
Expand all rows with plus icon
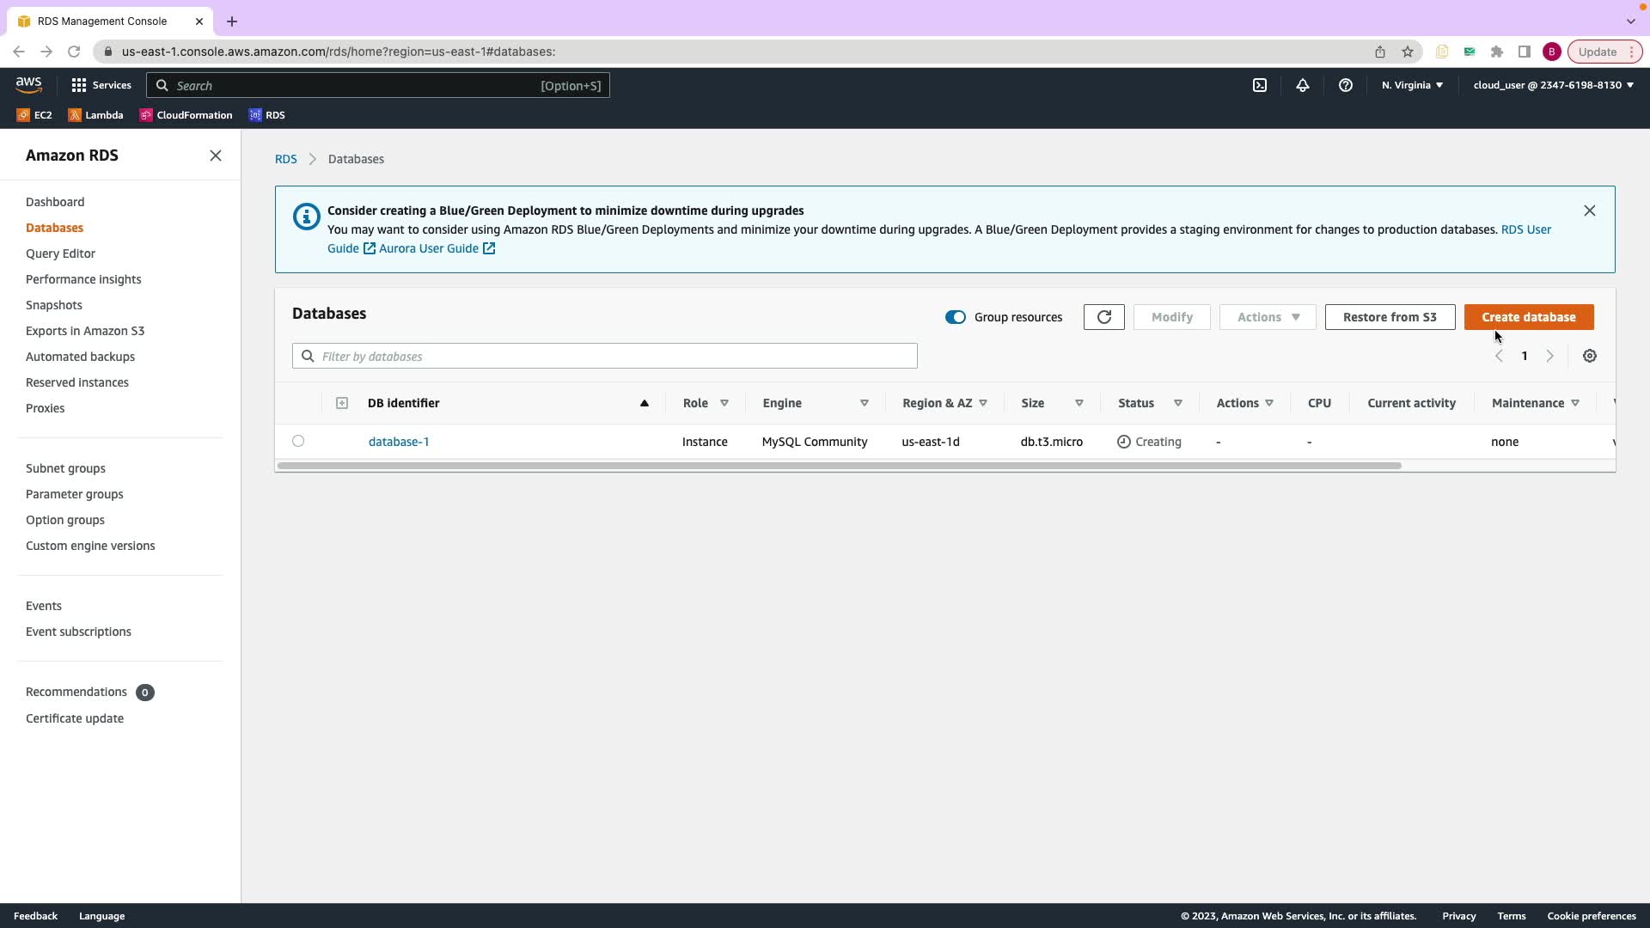(342, 403)
